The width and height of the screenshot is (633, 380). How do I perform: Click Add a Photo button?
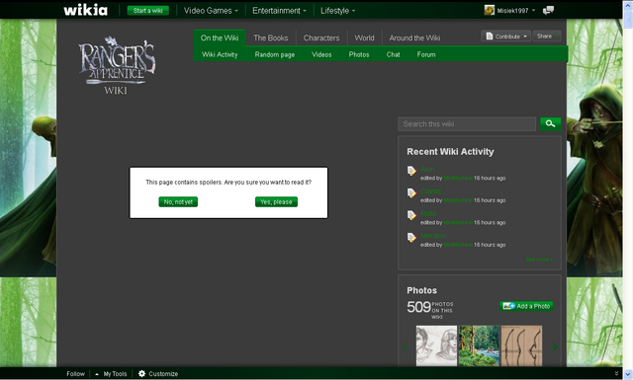coord(526,306)
